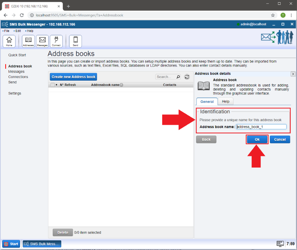Refresh the address book list
297x250 pixels.
coord(187,77)
